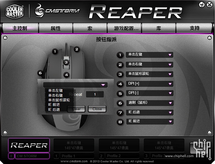
Task: Click side button marker 6 on mouse image
Action: tap(40, 73)
